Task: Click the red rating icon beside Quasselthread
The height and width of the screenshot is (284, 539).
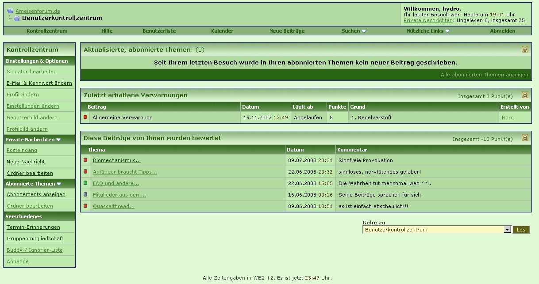Action: [85, 206]
